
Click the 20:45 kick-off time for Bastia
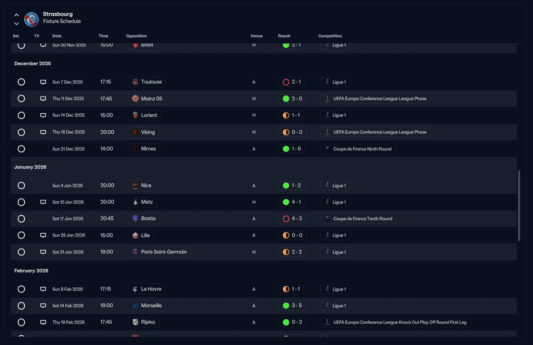tap(107, 218)
